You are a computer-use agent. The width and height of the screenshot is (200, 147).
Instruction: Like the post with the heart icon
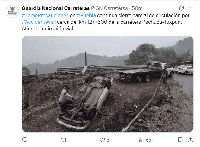102,140
